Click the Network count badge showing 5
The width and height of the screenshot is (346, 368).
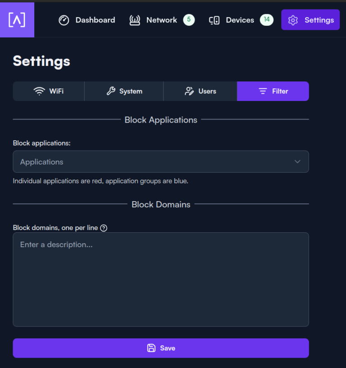(x=189, y=20)
